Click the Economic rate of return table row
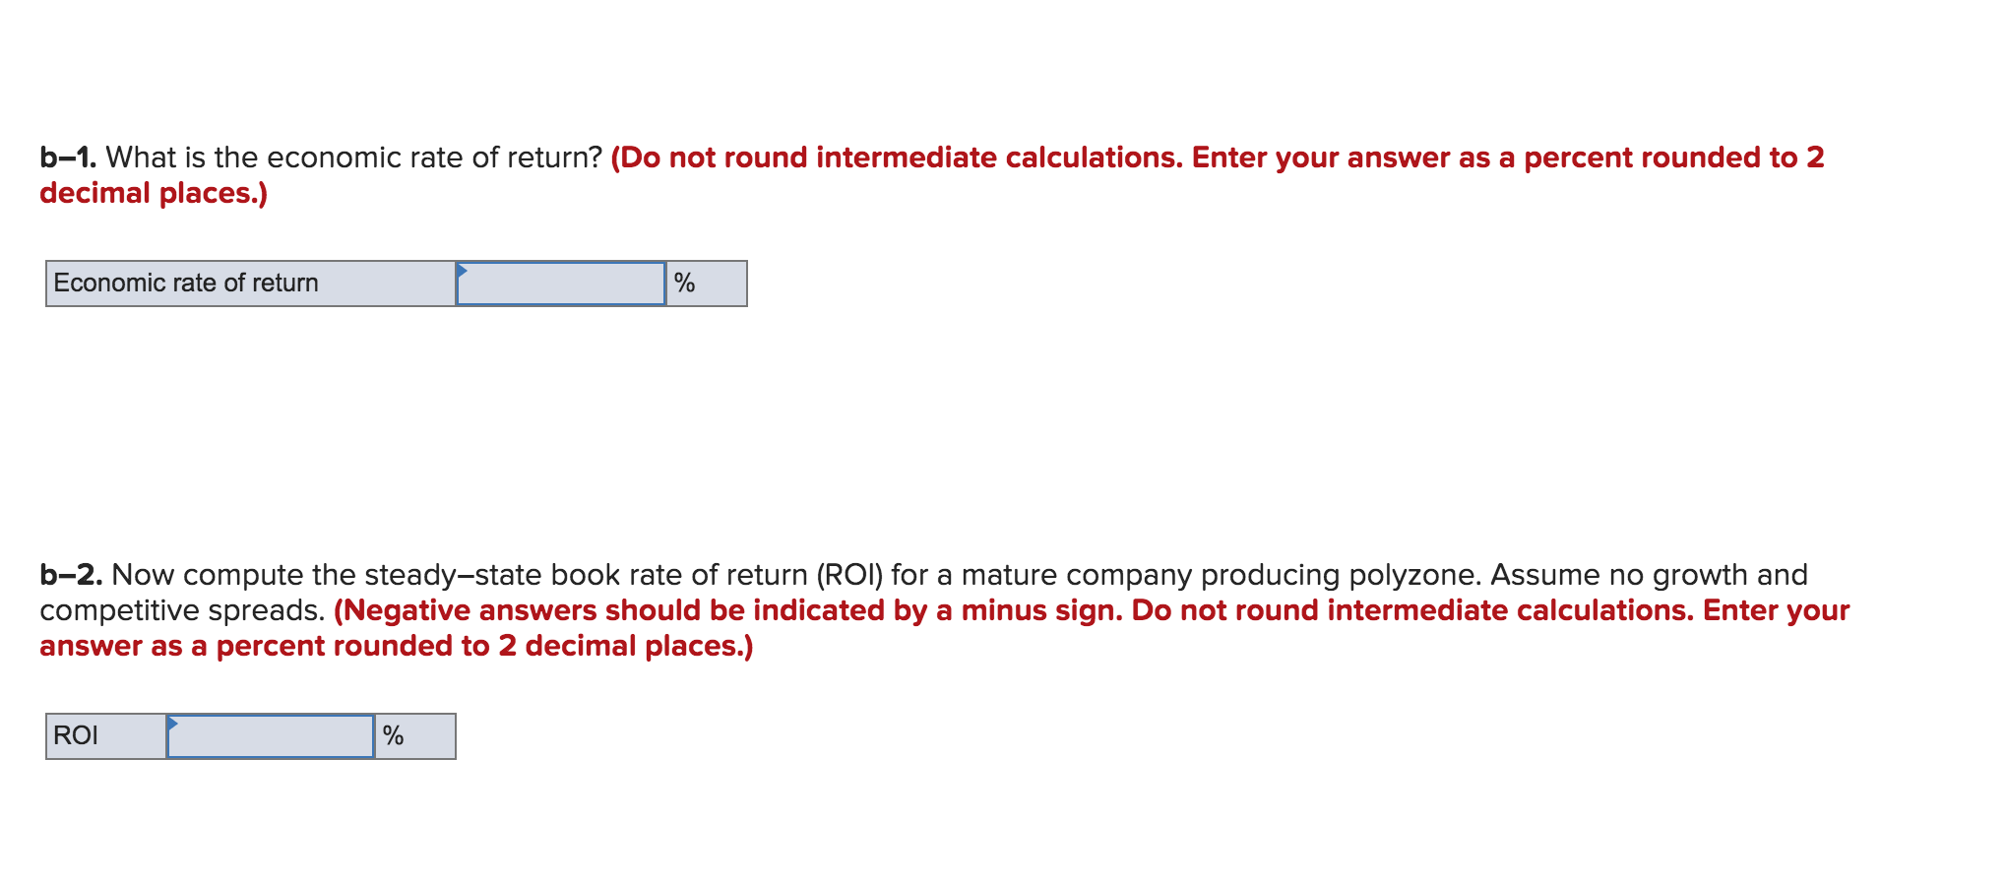2006x886 pixels. [394, 283]
